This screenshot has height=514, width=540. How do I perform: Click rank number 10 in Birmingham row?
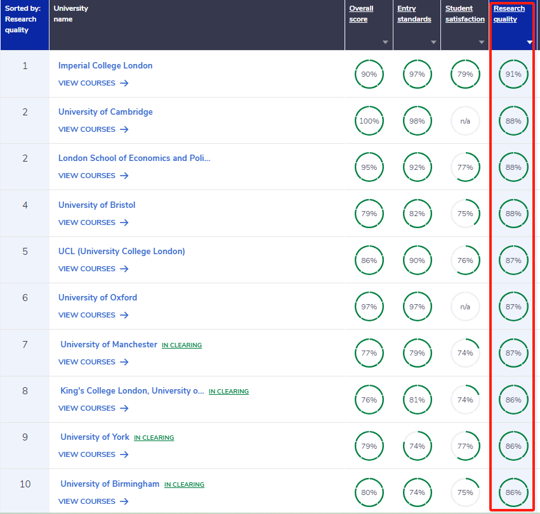tap(25, 484)
